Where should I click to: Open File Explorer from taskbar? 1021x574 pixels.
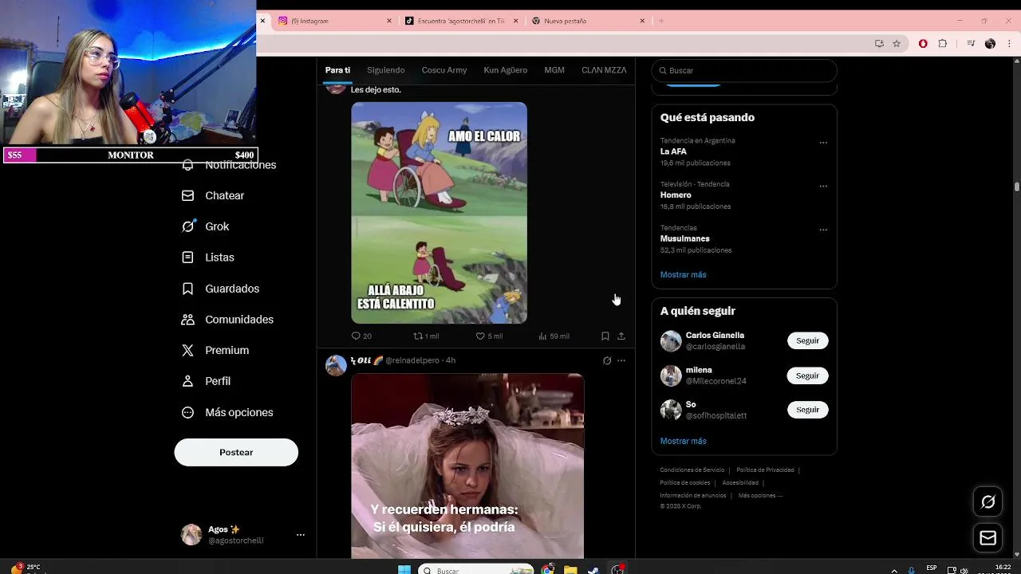570,570
